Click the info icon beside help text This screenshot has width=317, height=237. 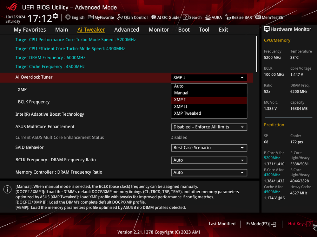pos(8,189)
